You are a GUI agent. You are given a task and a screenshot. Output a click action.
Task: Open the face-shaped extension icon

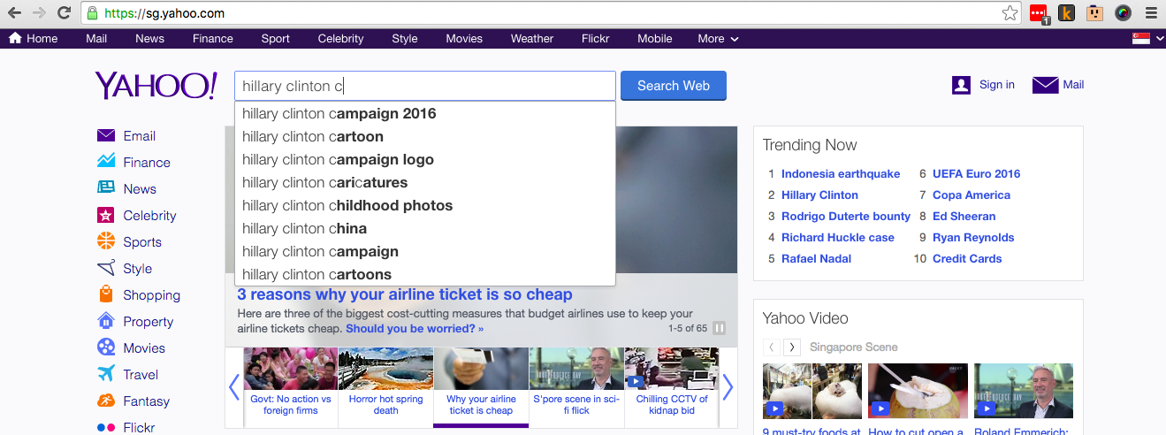click(x=1095, y=13)
